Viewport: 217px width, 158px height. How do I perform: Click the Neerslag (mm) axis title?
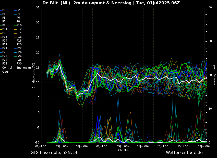pyautogui.click(x=214, y=75)
